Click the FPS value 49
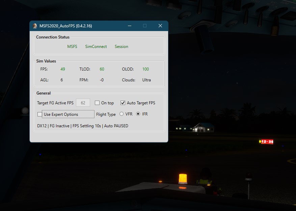 click(63, 69)
